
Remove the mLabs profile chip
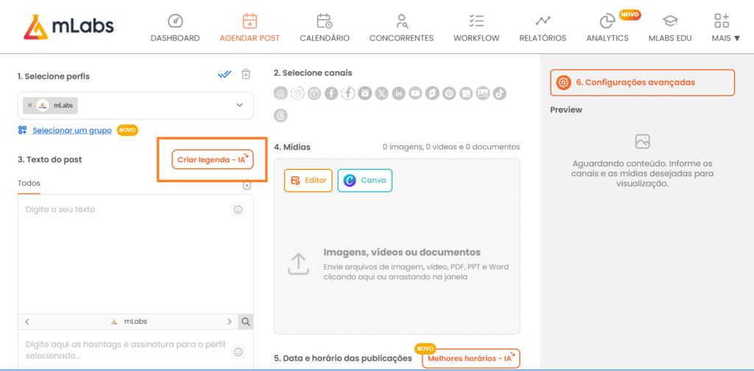[x=29, y=105]
